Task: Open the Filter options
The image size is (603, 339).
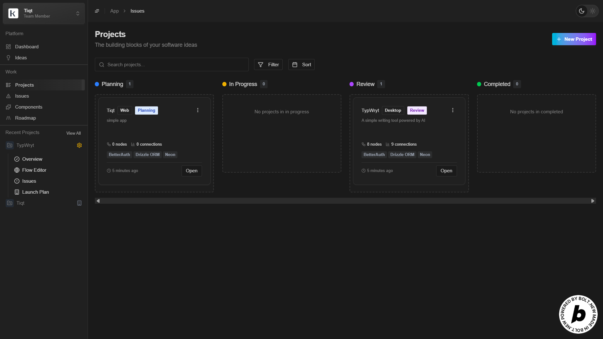Action: tap(268, 65)
